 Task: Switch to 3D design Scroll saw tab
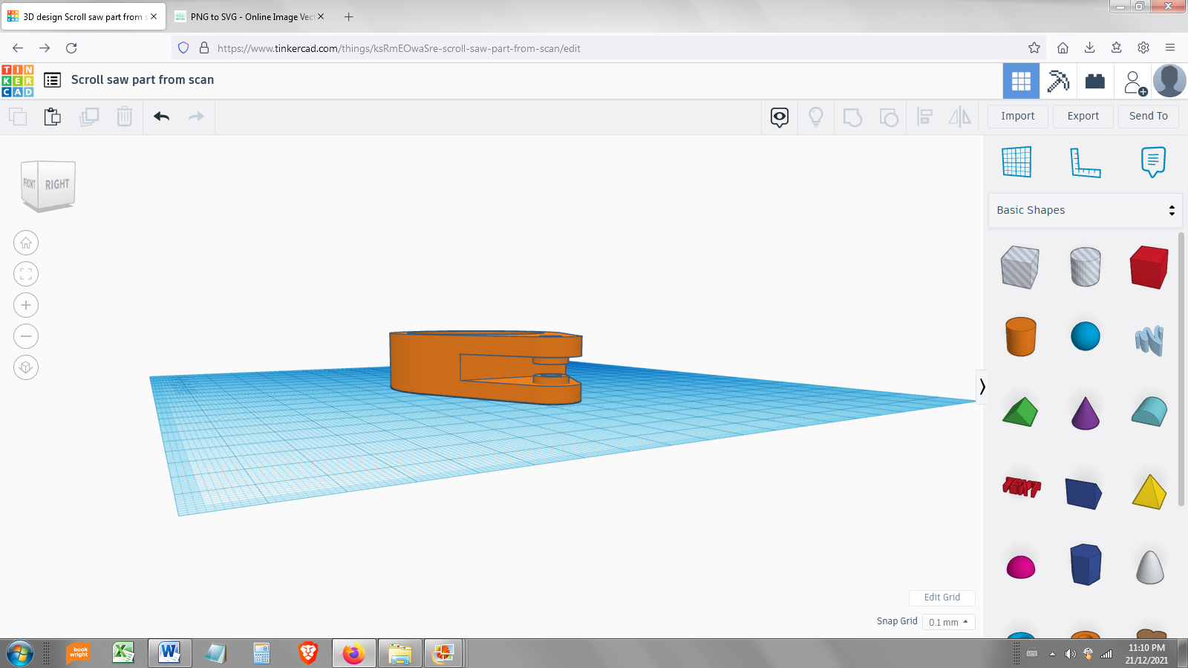point(82,16)
